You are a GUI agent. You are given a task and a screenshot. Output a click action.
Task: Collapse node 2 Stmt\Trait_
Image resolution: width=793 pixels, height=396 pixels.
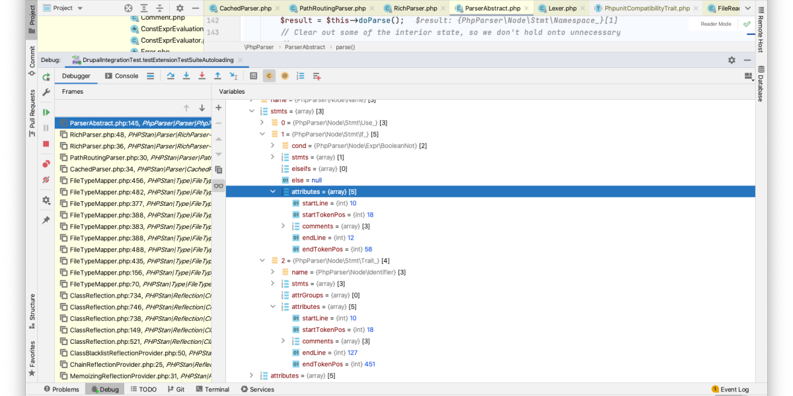pos(262,261)
